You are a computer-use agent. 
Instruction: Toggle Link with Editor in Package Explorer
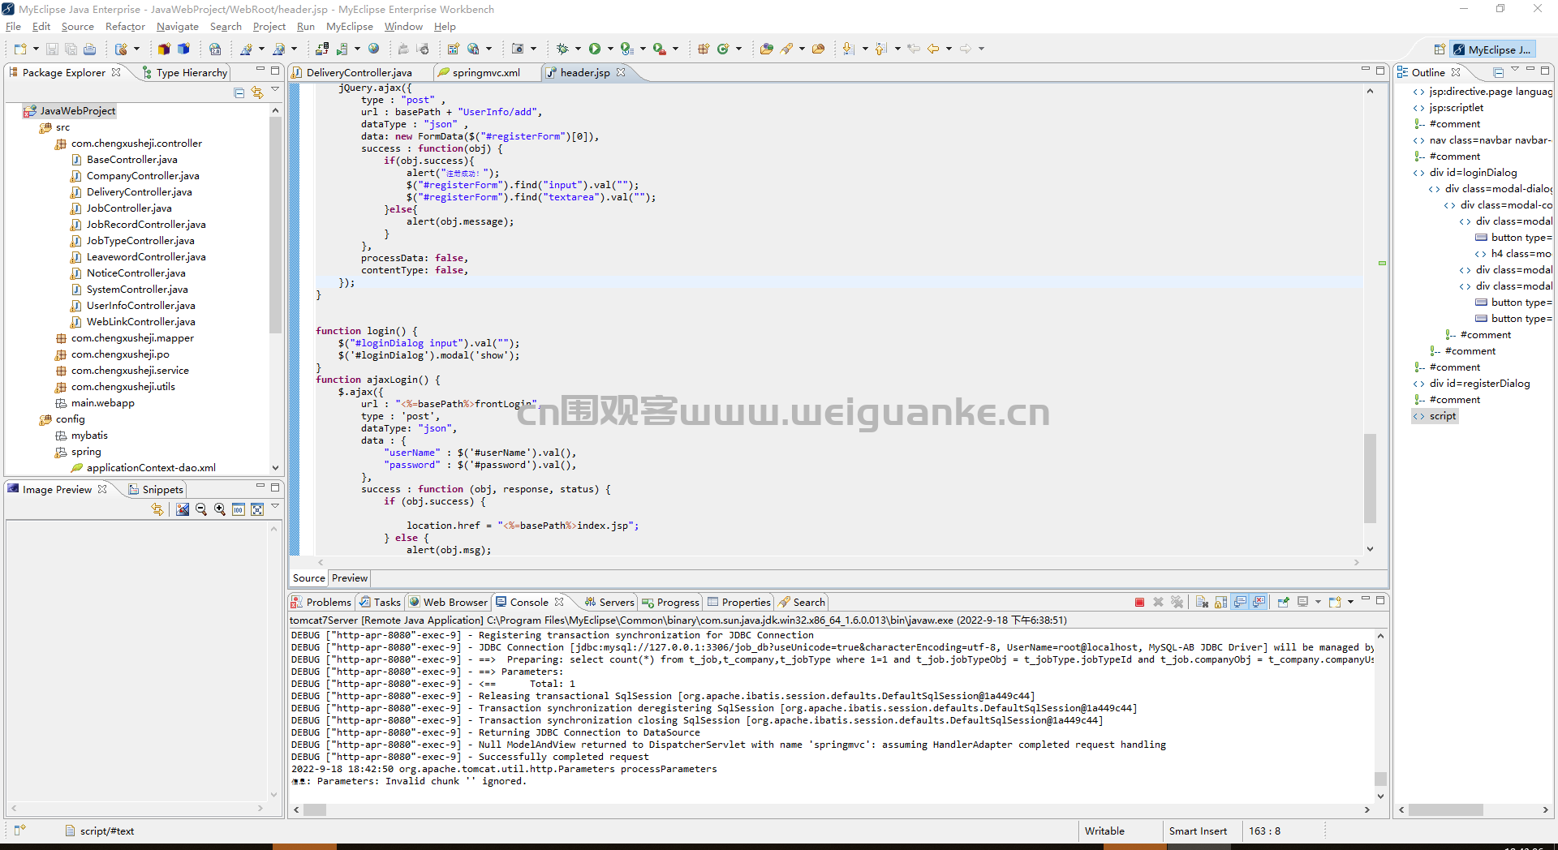[x=257, y=92]
